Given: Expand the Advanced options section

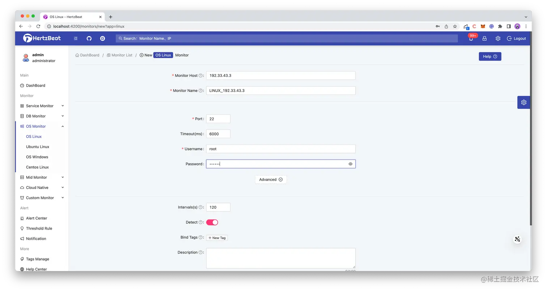Looking at the screenshot, I should click(271, 179).
